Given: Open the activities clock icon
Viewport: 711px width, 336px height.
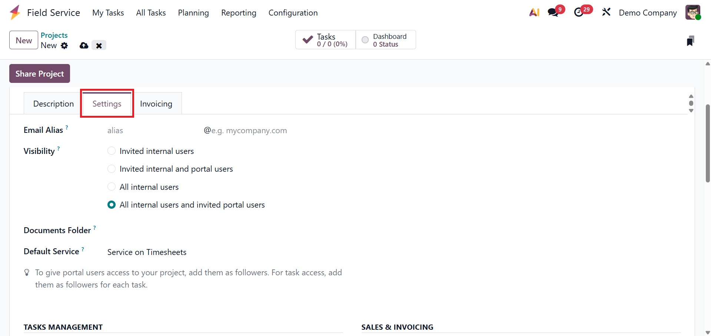Looking at the screenshot, I should point(578,13).
